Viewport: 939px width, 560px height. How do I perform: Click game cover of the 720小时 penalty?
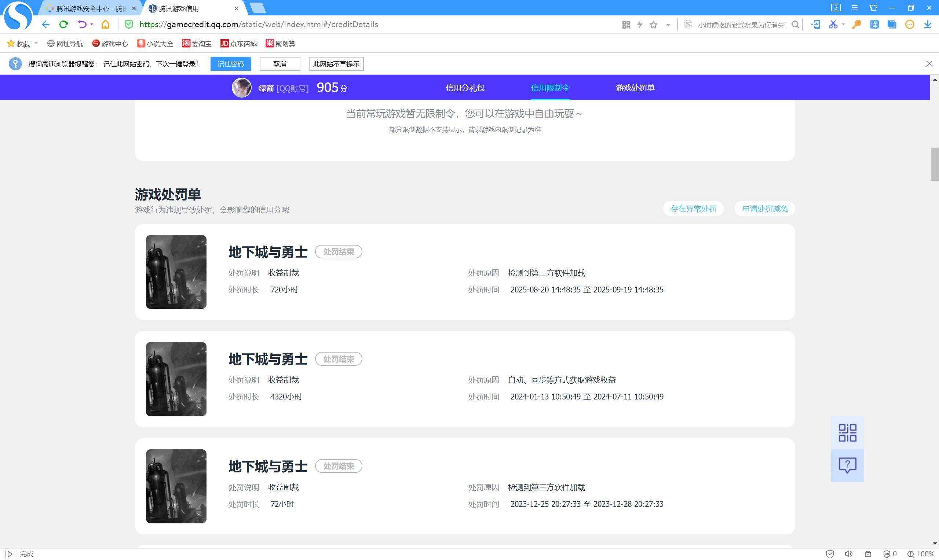coord(176,272)
